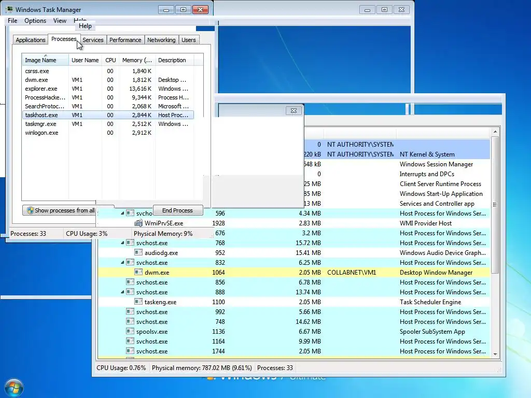
Task: Click Task Manager Physical Memory 9% status
Action: click(x=163, y=234)
